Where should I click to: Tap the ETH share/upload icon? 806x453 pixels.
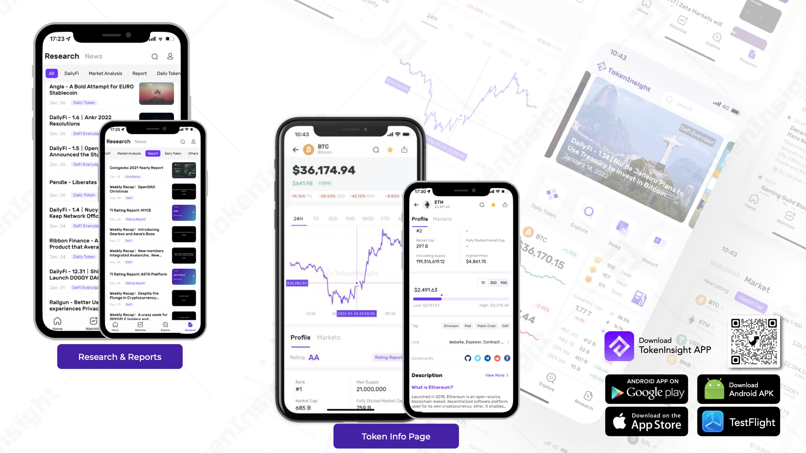(505, 205)
